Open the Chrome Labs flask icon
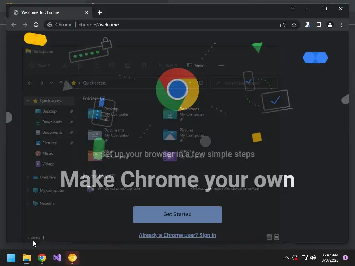The height and width of the screenshot is (266, 355). coord(308,25)
